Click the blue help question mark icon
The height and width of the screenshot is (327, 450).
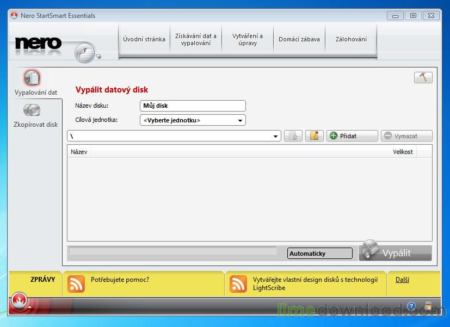click(x=411, y=306)
